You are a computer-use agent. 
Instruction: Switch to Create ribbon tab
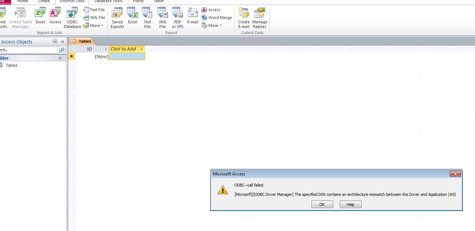click(x=44, y=1)
